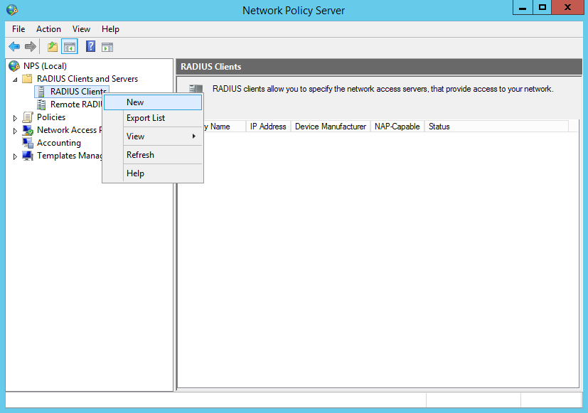The image size is (588, 413).
Task: Click the Forward arrow toolbar icon
Action: [31, 47]
